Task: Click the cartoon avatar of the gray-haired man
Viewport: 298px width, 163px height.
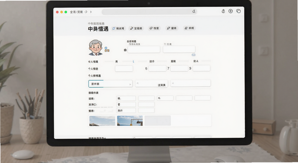Action: pyautogui.click(x=96, y=48)
